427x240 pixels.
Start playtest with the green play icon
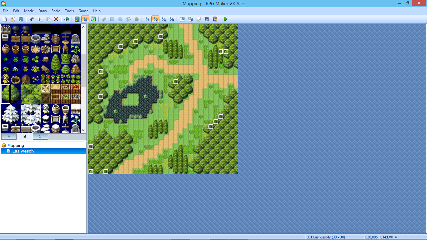tap(225, 19)
